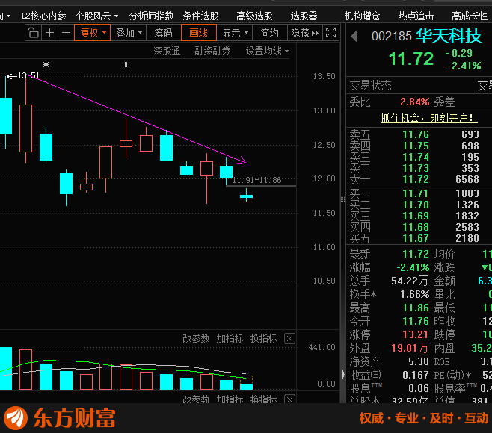This screenshot has height=433, width=492.
Task: Click 买五 bid price 11.67
Action: [x=416, y=238]
